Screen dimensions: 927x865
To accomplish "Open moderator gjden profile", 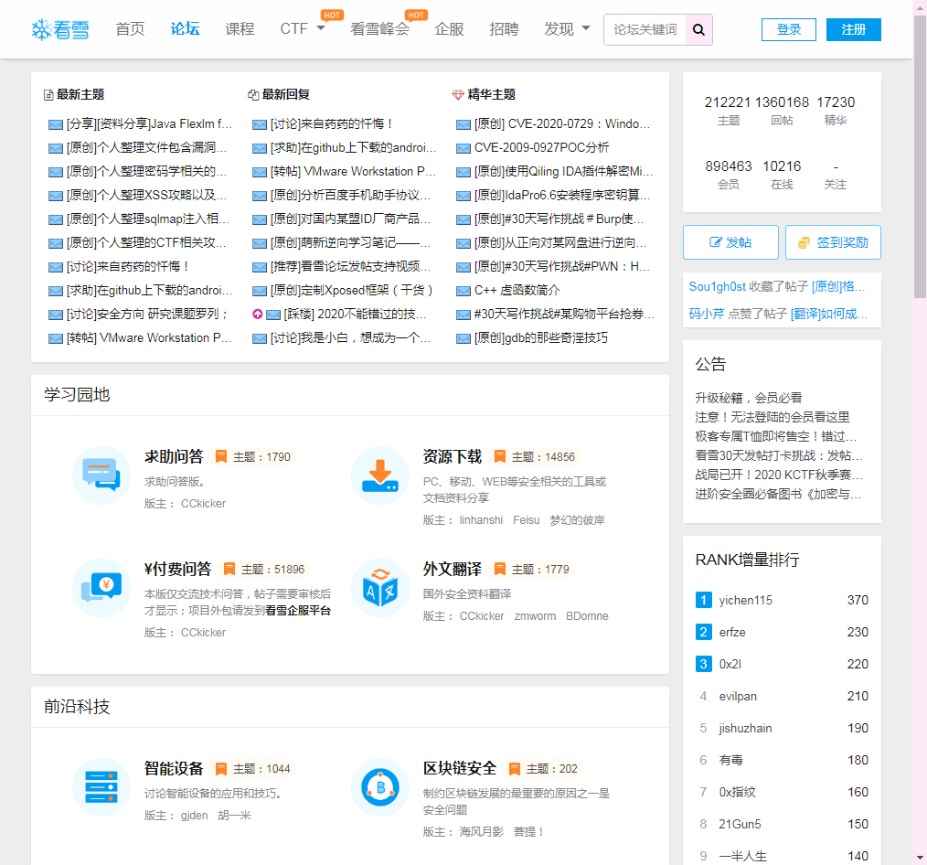I will coord(194,816).
